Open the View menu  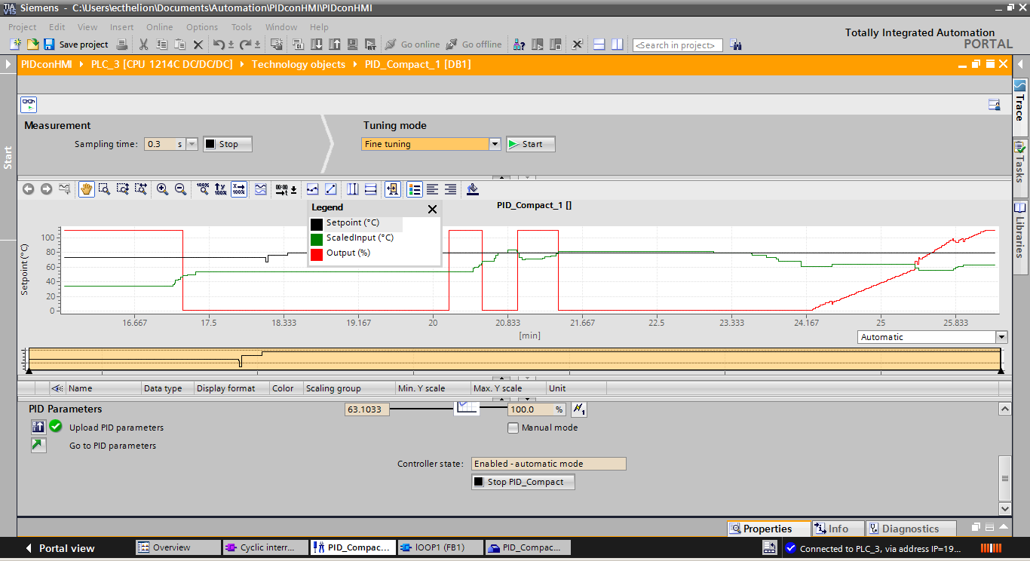point(87,27)
